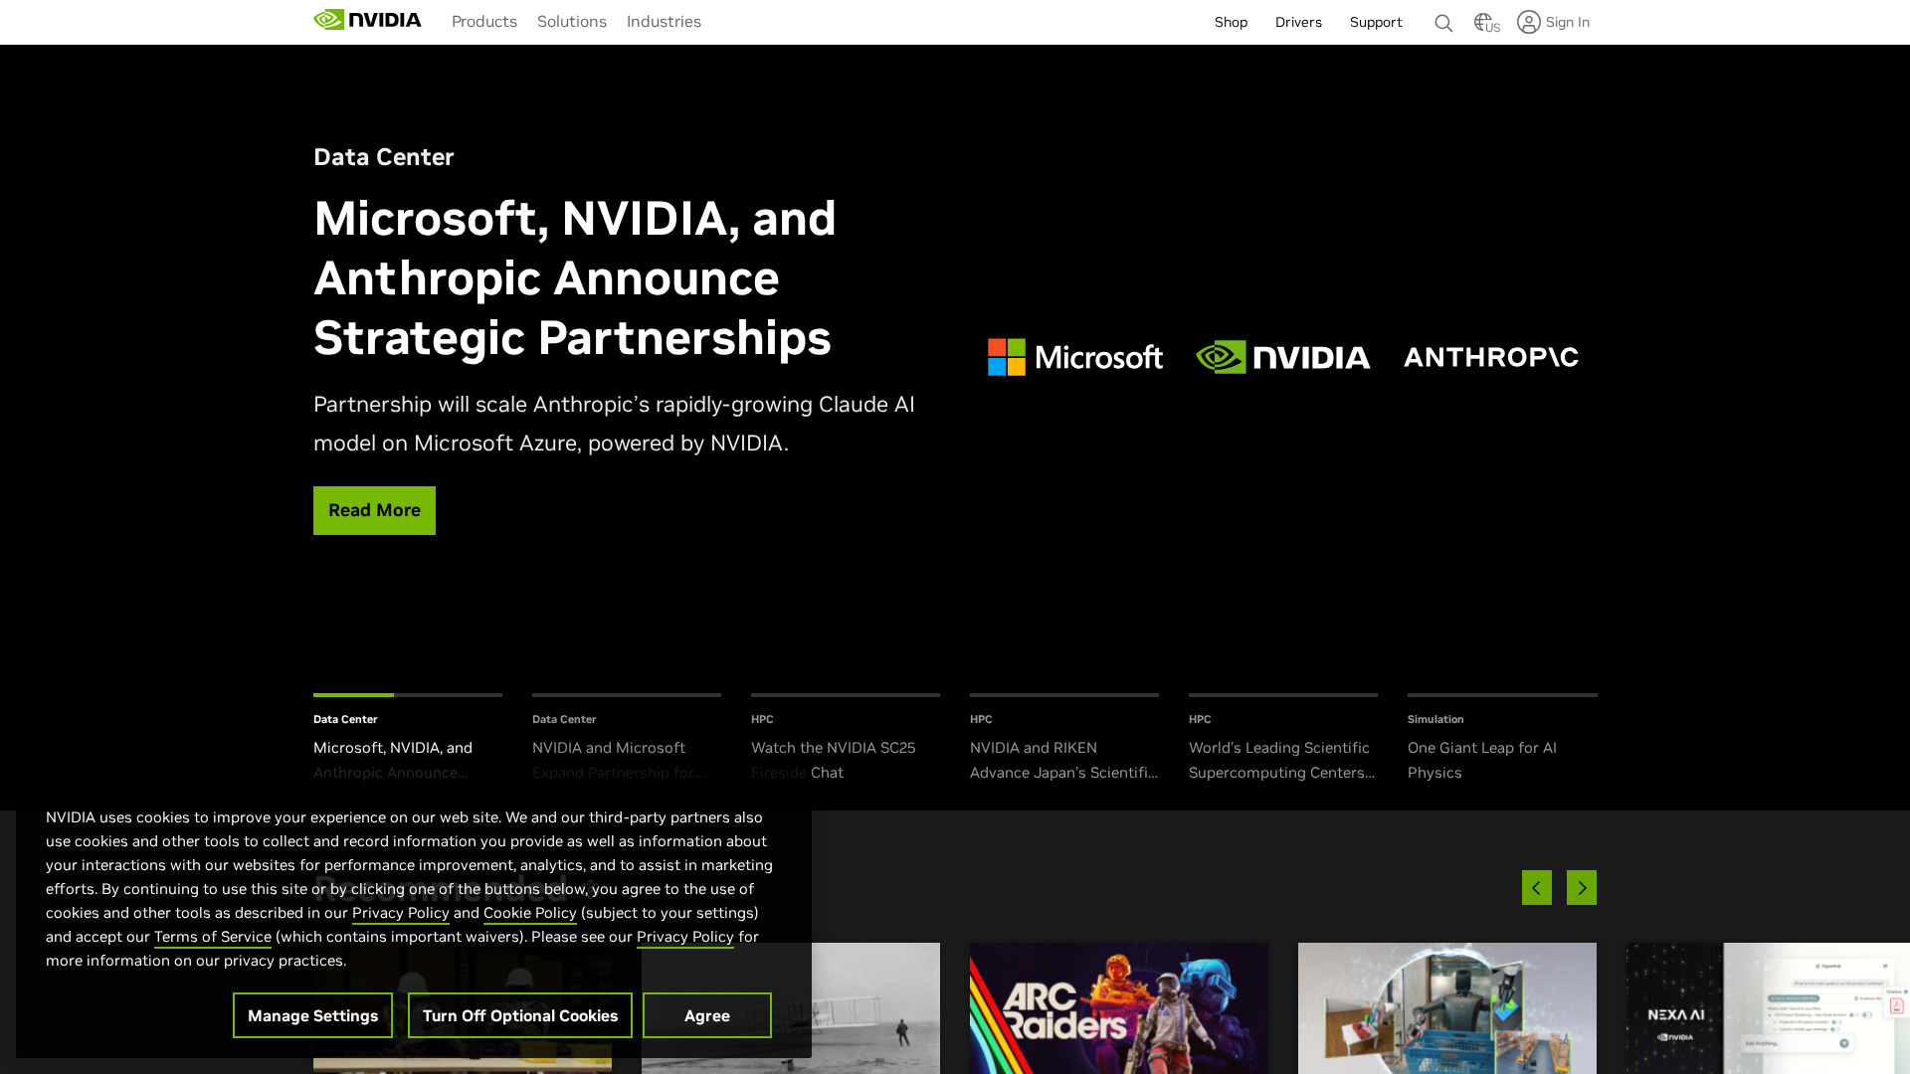Screen dimensions: 1910x1074
Task: Click the Anthropic logo in hero banner
Action: tap(1490, 357)
